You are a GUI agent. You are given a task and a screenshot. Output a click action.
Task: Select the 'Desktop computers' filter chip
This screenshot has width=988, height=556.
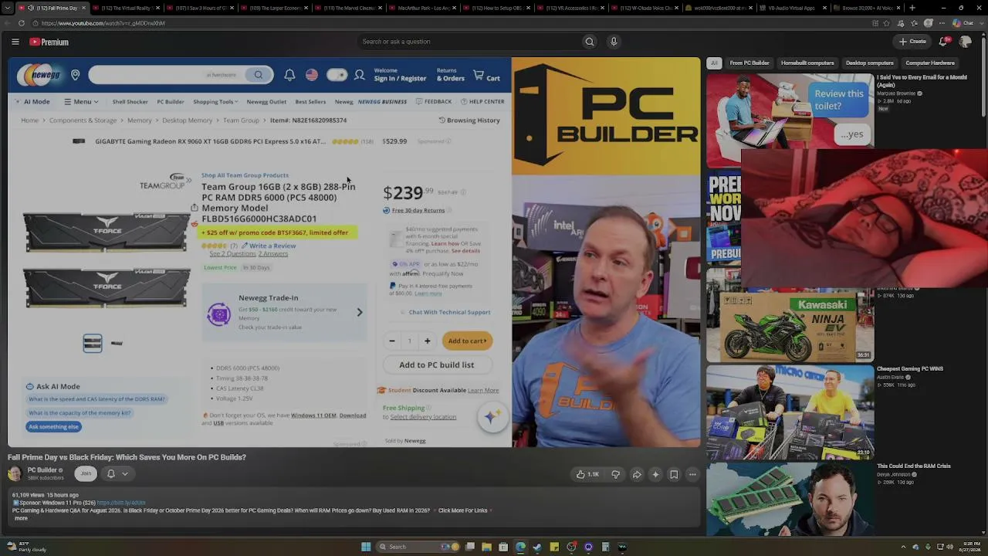coord(870,63)
